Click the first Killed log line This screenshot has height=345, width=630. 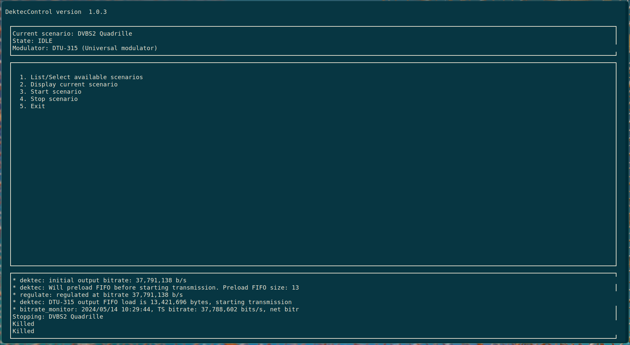click(23, 324)
